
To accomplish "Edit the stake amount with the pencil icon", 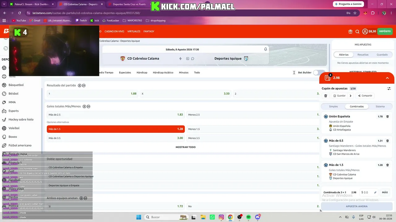I will [375, 192].
